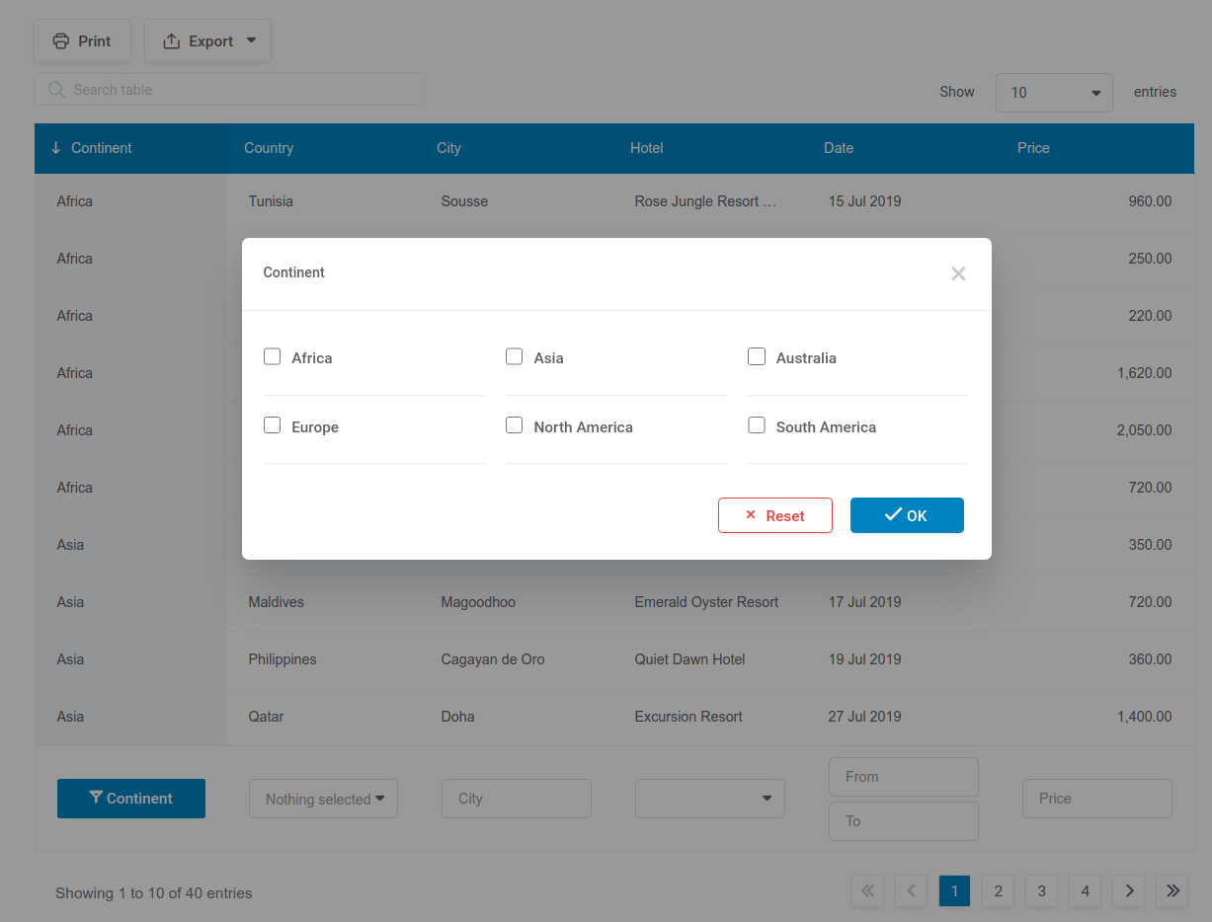Screen dimensions: 1212x922
Task: Click the left chevron for the previous page
Action: click(911, 890)
